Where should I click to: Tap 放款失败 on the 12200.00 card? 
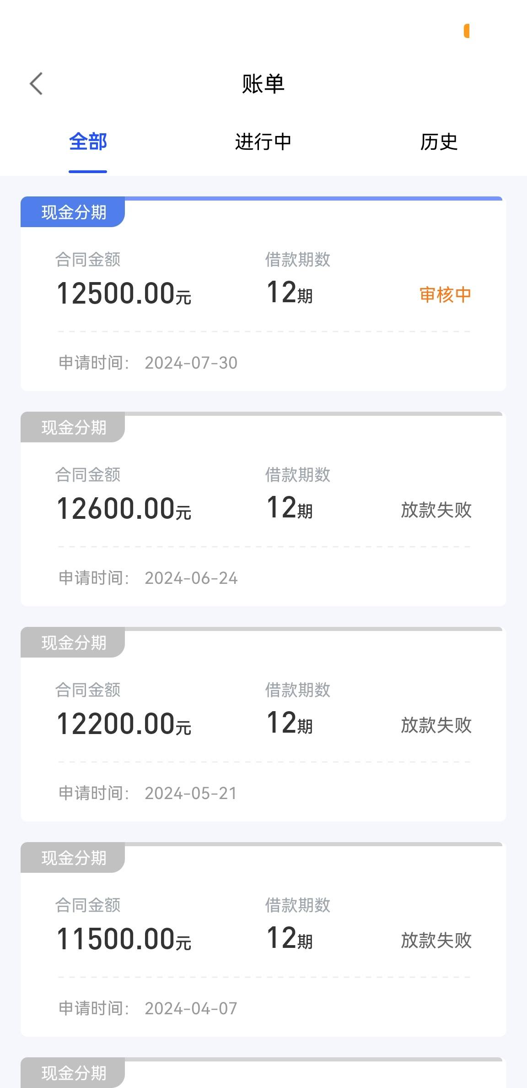[436, 725]
